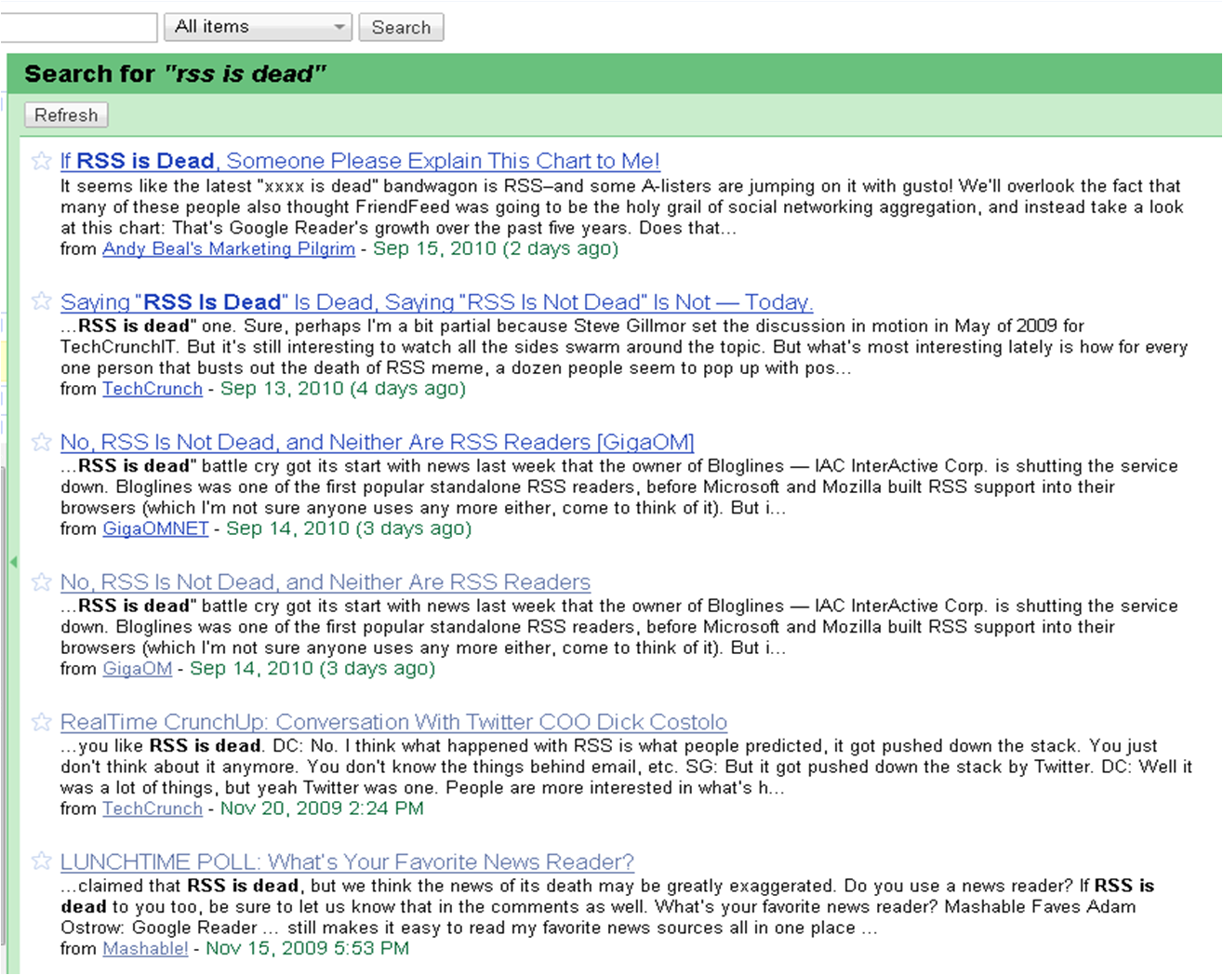
Task: Open the Mashable! source link
Action: 145,948
